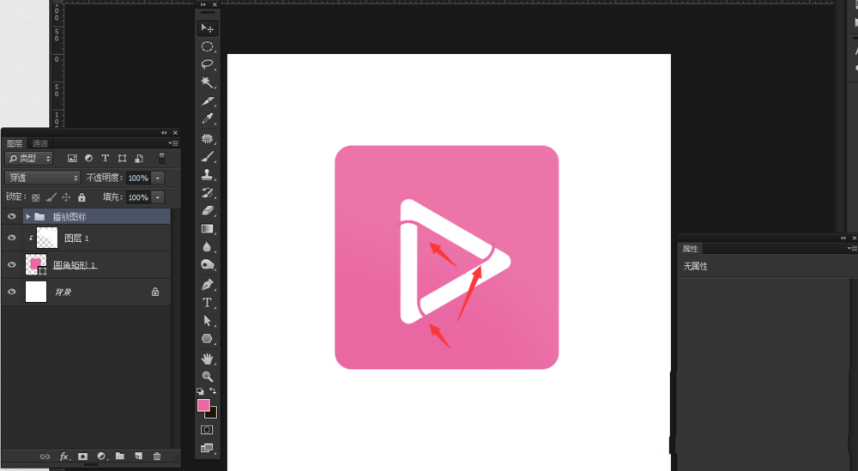Viewport: 858px width, 471px height.
Task: Toggle Quick Mask mode
Action: tap(207, 430)
